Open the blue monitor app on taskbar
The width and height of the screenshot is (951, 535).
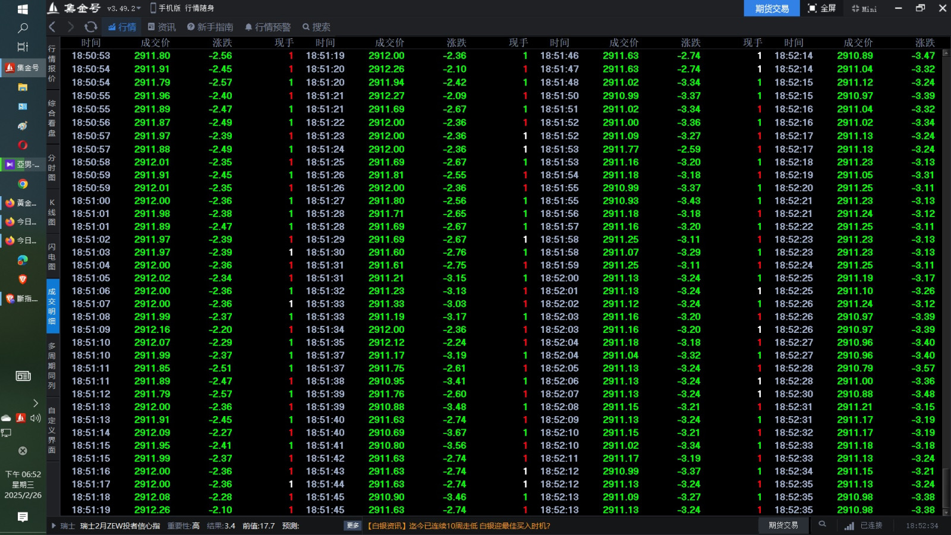pos(23,106)
